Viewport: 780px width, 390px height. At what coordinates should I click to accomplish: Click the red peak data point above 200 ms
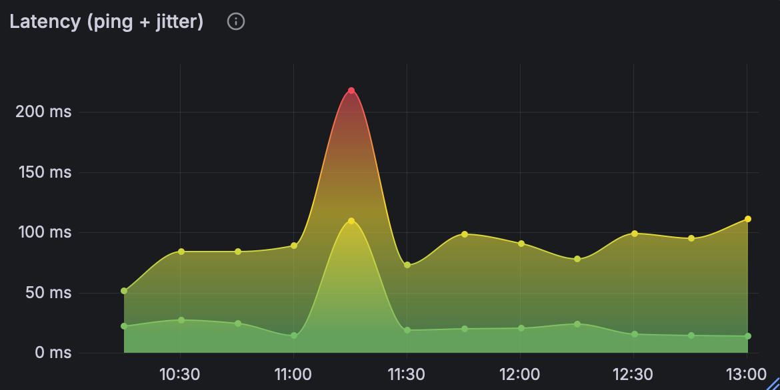(351, 91)
